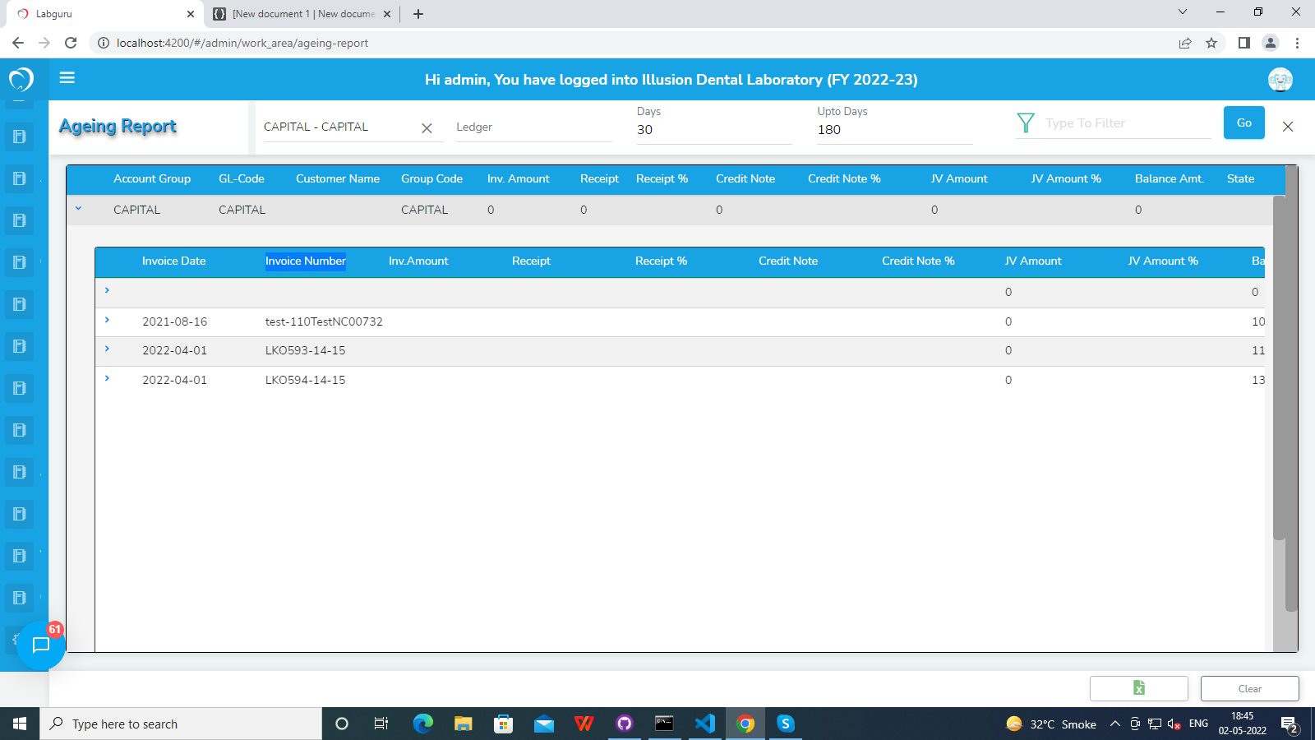Click the Windows taskbar search box

(x=181, y=724)
